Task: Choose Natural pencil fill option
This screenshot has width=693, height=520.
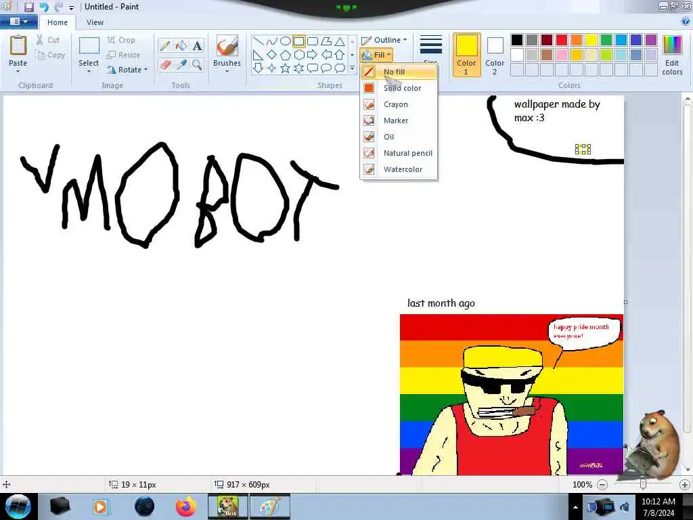Action: 399,153
